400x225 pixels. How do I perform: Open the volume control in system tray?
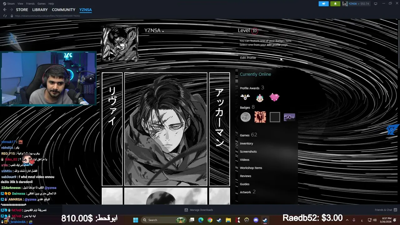pos(375,220)
